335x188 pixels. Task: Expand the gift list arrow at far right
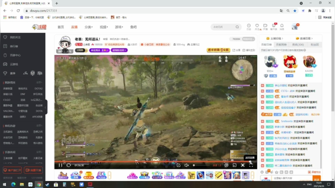[x=252, y=175]
